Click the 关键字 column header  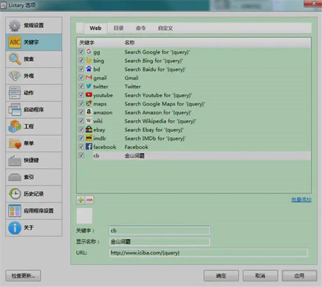[x=86, y=43]
